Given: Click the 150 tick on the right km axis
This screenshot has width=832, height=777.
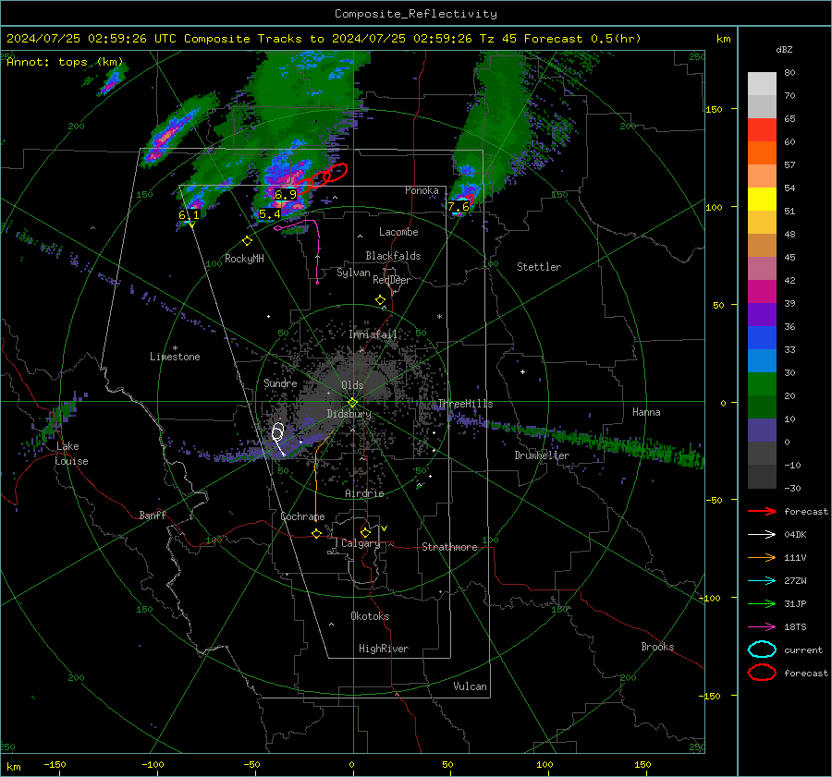Looking at the screenshot, I should (714, 109).
